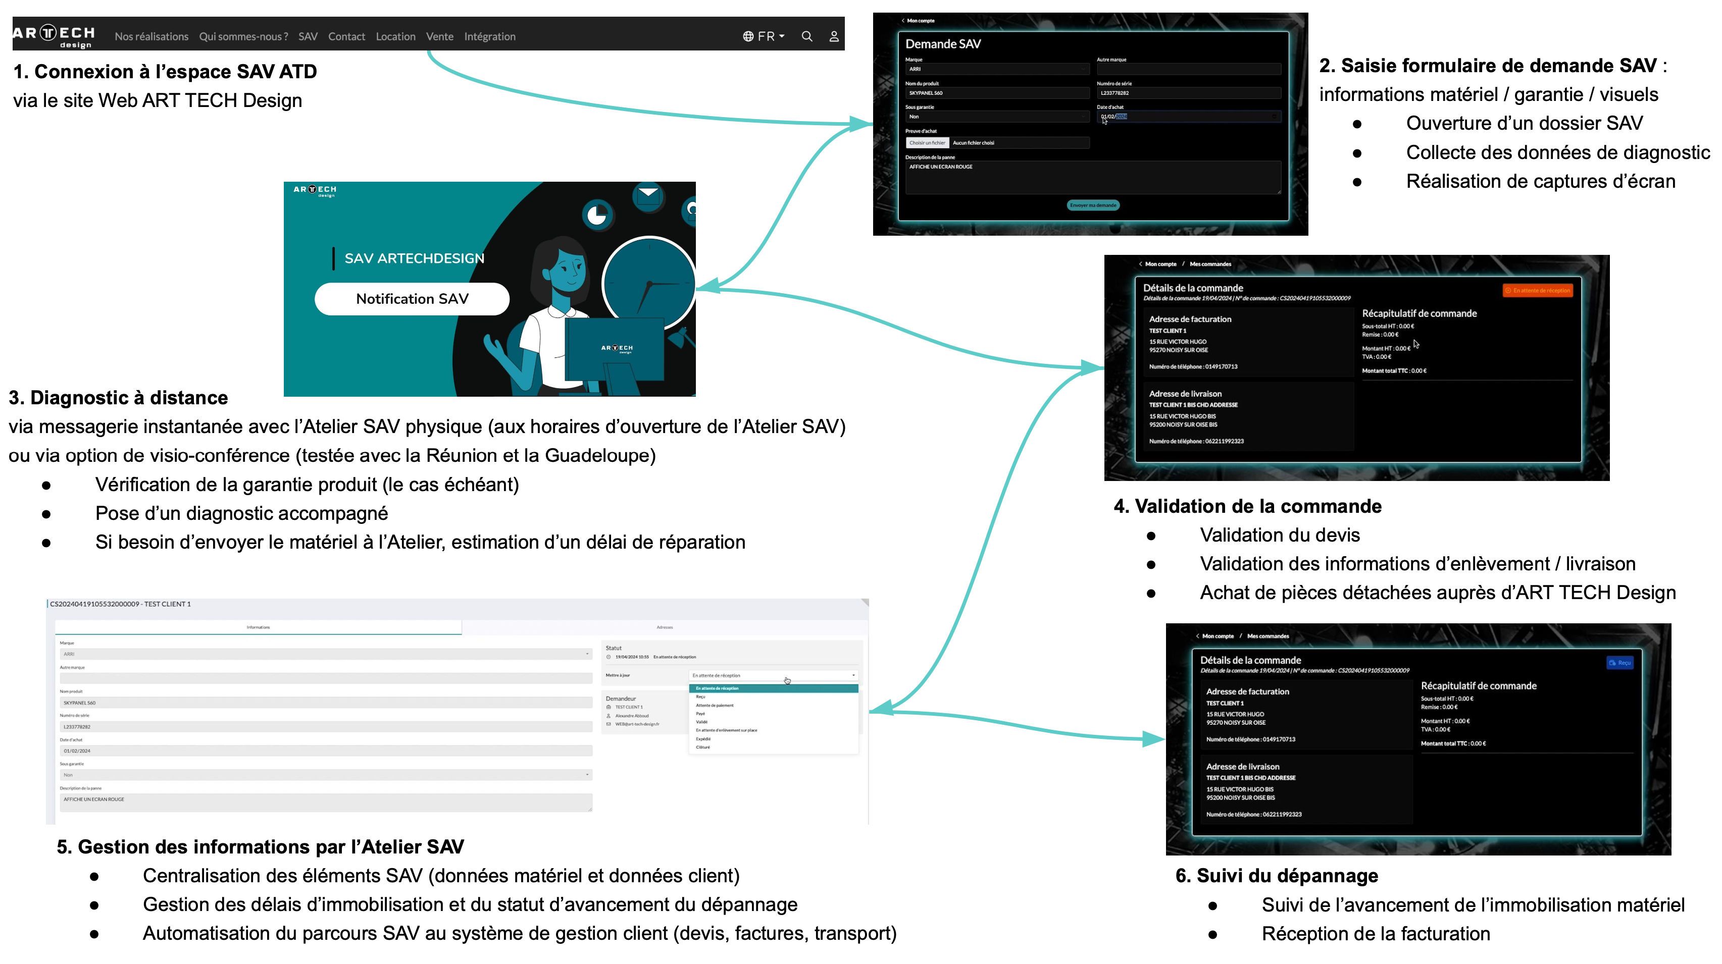
Task: Click the person icon beside Alexandre Abboud
Action: pyautogui.click(x=609, y=716)
